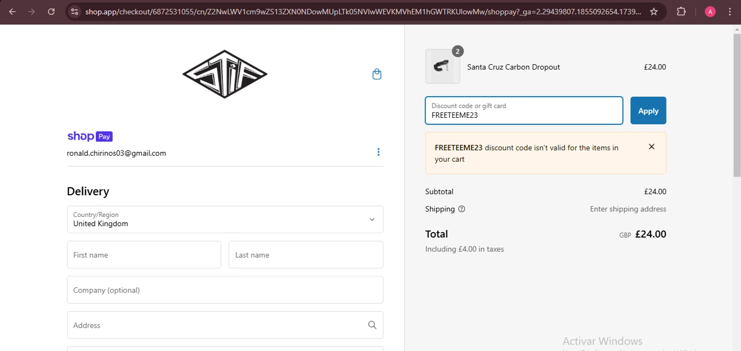Dismiss the invalid discount code message
Screen dimensions: 741x351
tap(652, 146)
